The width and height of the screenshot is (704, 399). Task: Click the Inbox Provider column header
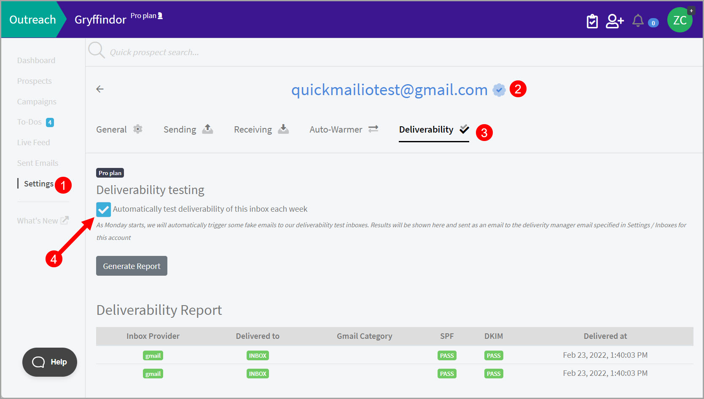[153, 336]
